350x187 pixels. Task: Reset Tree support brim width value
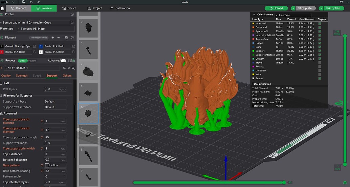pos(42,149)
